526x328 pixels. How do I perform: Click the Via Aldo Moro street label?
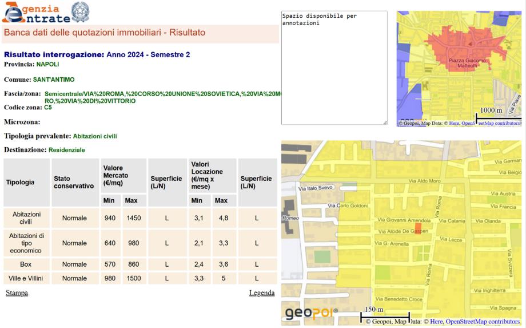[425, 181]
